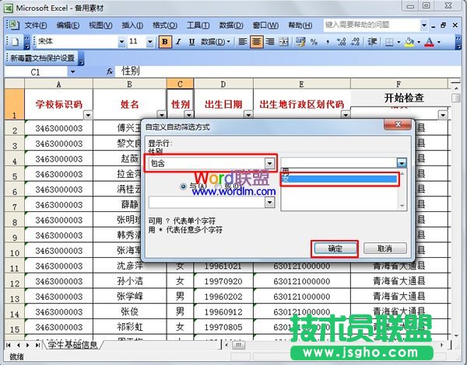Viewport: 467px width, 365px height.
Task: Open the Name Box dropdown
Action: pyautogui.click(x=72, y=71)
